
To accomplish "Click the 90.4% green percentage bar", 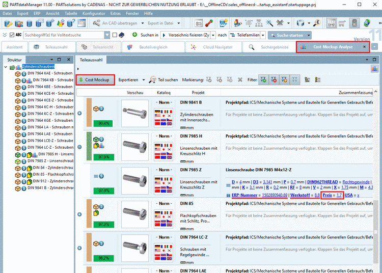I will pyautogui.click(x=103, y=123).
